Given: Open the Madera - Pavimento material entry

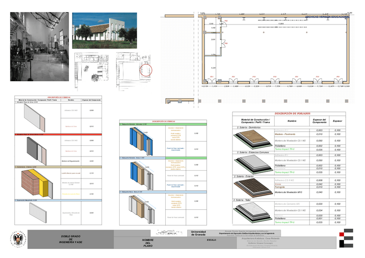Looking at the screenshot, I should coord(286,135).
